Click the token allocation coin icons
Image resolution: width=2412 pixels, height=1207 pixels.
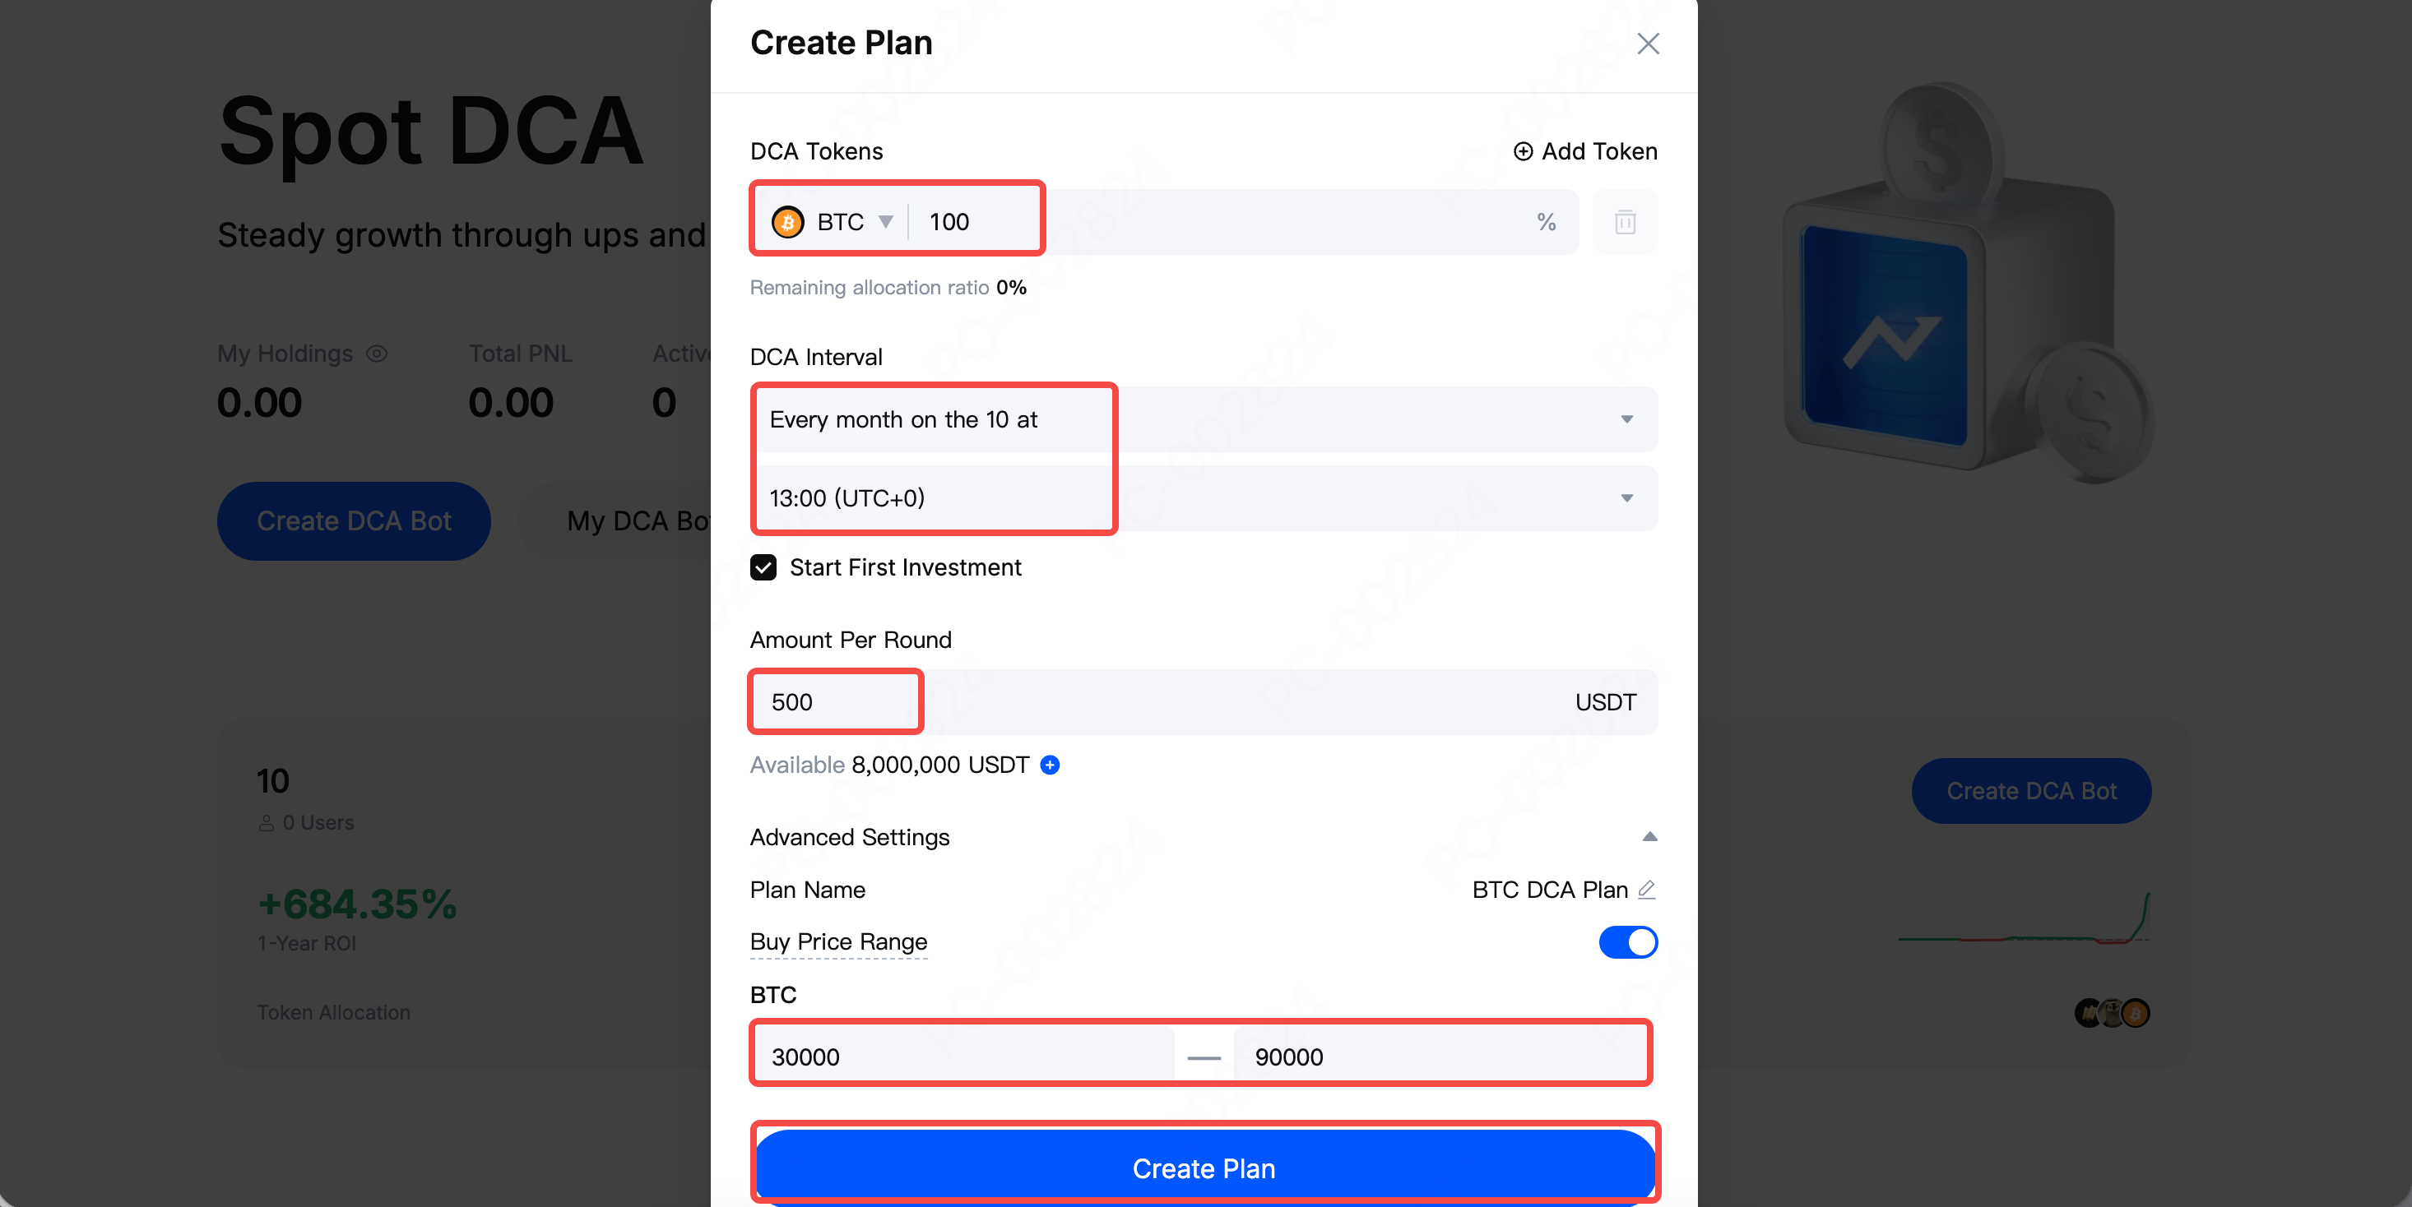(x=2112, y=1012)
